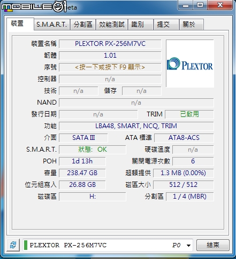Viewport: 236px width, 259px height.
Task: Open the 識別 tab
Action: 141,25
